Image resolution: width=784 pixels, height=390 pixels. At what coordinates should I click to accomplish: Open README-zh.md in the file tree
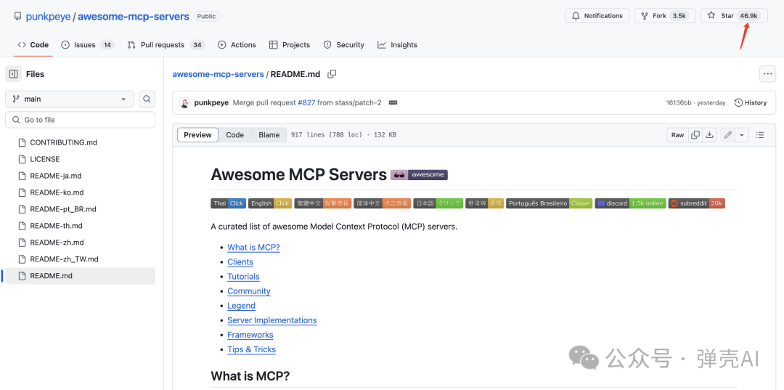[x=80, y=243]
